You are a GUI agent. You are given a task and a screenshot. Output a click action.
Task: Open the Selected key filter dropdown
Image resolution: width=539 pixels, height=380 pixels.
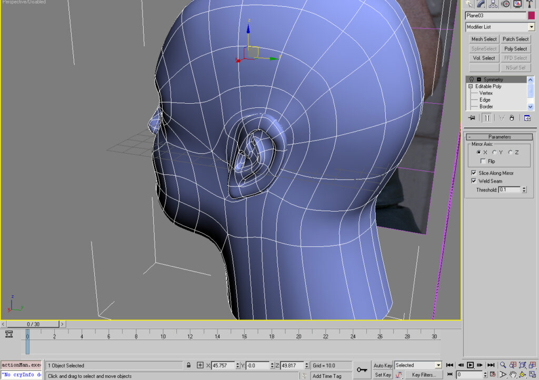(x=418, y=365)
